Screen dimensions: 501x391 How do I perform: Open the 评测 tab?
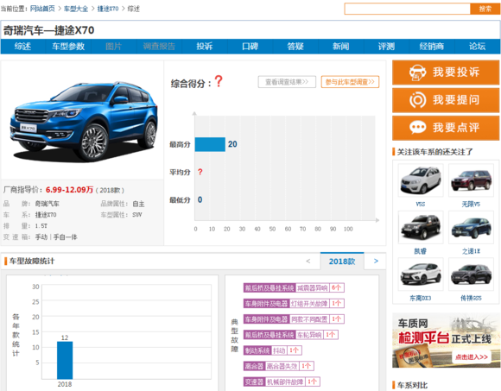click(x=386, y=47)
